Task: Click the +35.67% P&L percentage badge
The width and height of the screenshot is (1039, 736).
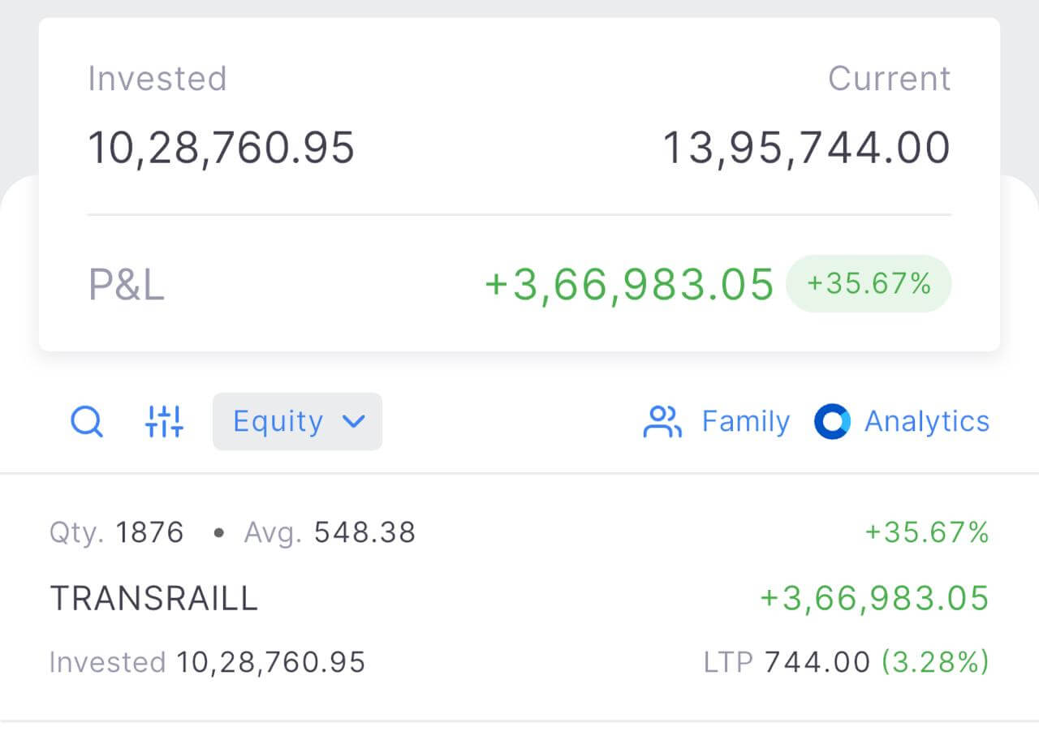Action: [x=868, y=284]
